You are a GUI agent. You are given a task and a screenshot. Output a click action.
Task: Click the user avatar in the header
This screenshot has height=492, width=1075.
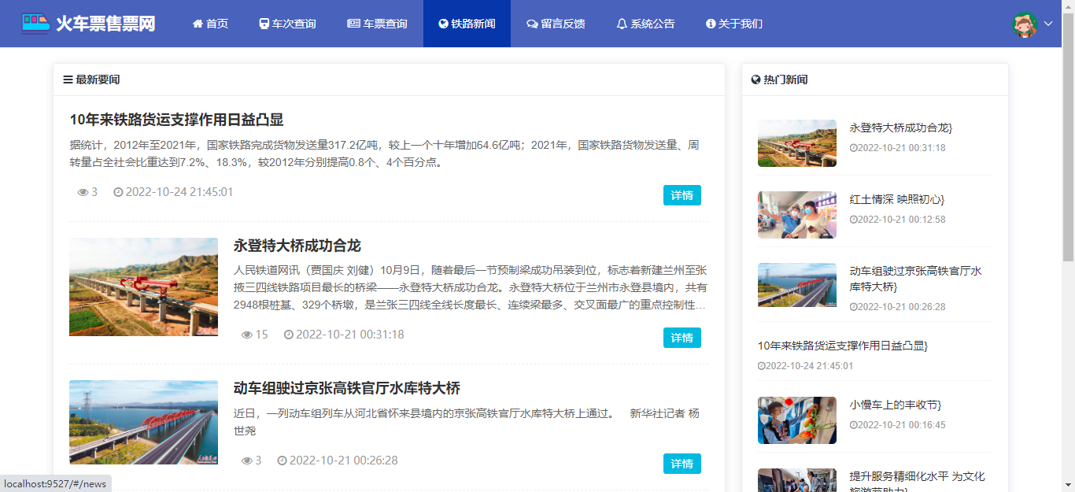click(1025, 24)
